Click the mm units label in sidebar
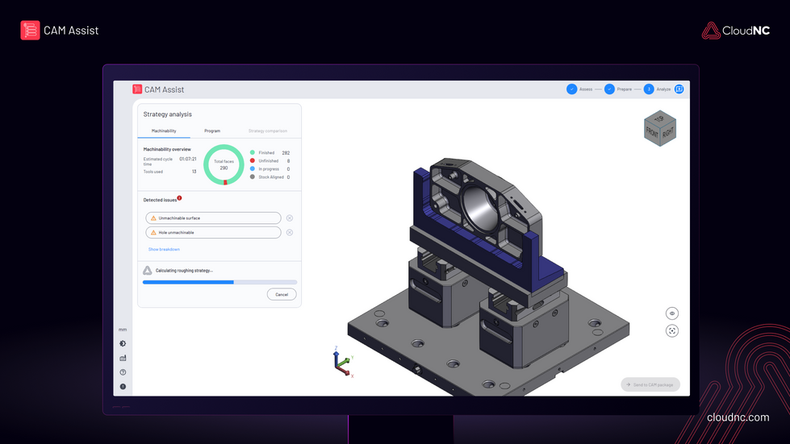This screenshot has width=790, height=444. 123,330
